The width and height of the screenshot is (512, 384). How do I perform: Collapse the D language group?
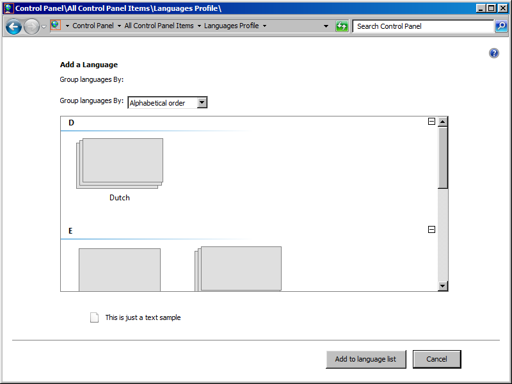coord(432,120)
